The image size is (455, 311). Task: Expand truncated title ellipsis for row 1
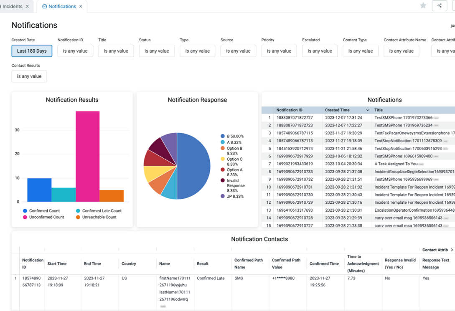(x=436, y=118)
